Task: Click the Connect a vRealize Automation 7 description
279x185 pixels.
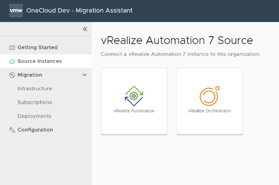Action: coord(181,54)
